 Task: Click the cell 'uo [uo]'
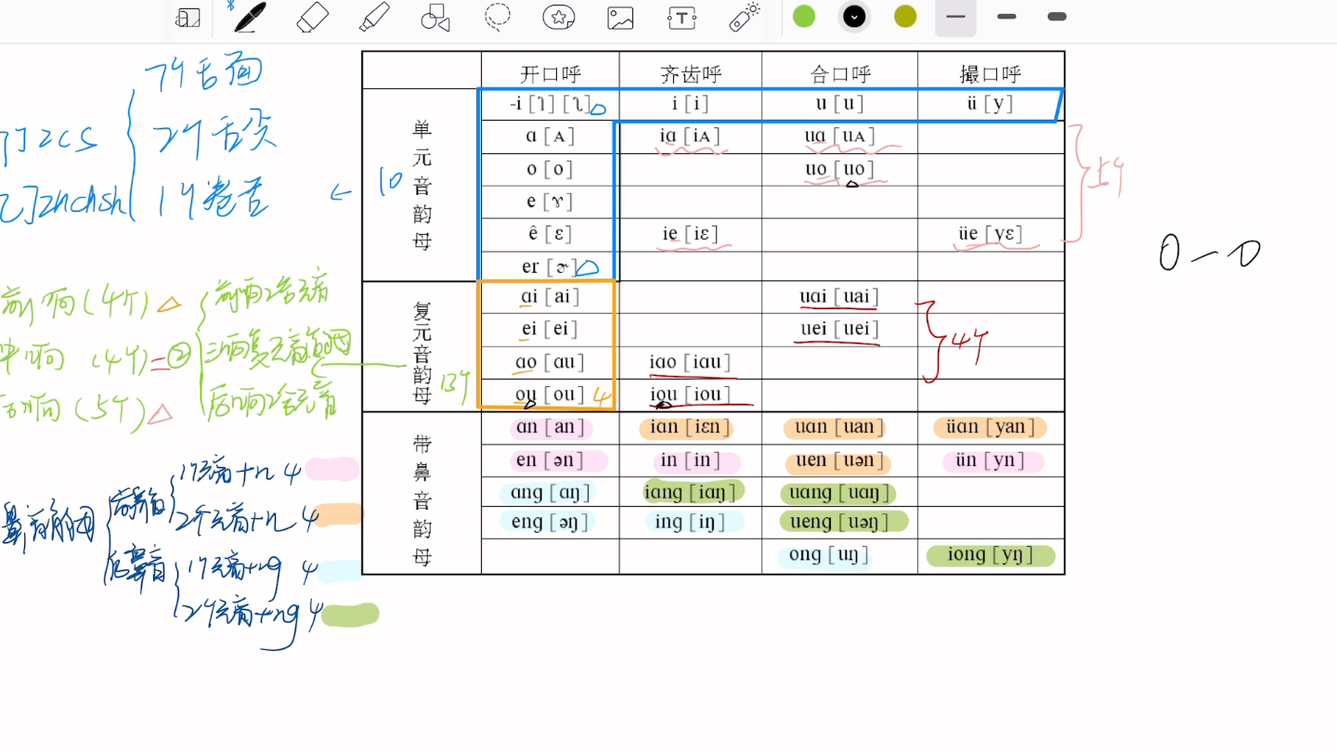(x=839, y=169)
